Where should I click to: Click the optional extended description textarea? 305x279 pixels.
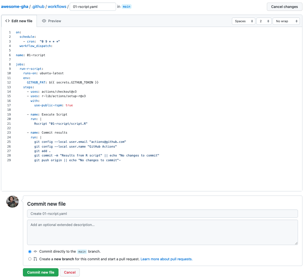pos(162,232)
